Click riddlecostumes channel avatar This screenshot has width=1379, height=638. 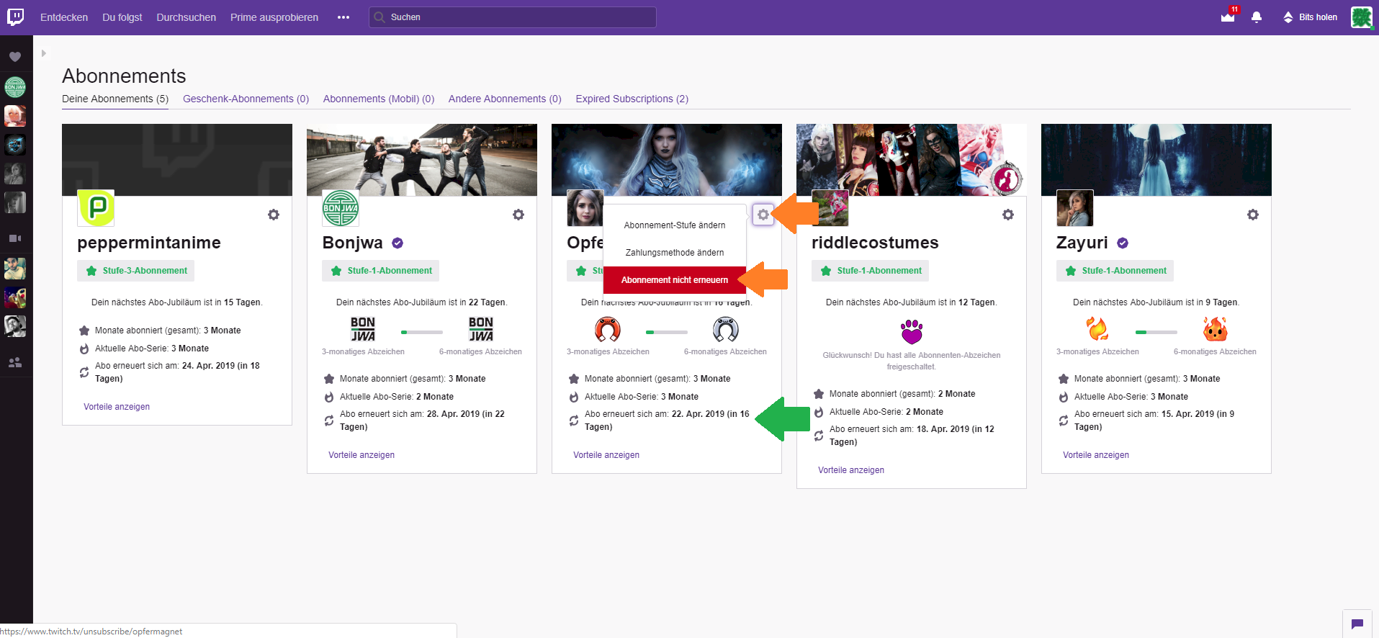[x=830, y=208]
